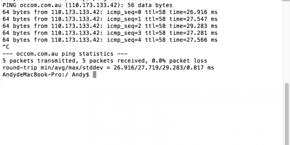The height and width of the screenshot is (145, 290).
Task: Click the ttl=58 value on the icmp_seq=2 line
Action: click(x=155, y=26)
